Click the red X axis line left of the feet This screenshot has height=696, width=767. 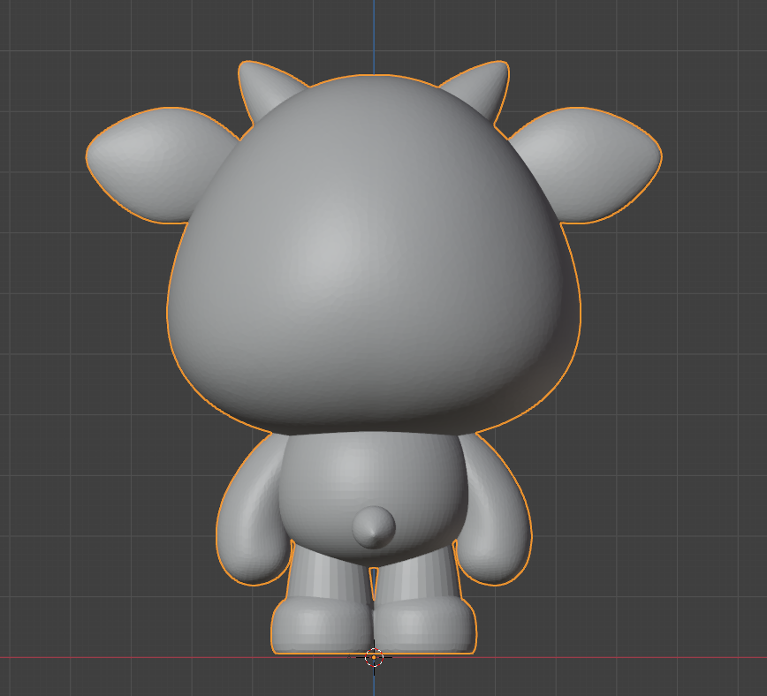point(133,657)
